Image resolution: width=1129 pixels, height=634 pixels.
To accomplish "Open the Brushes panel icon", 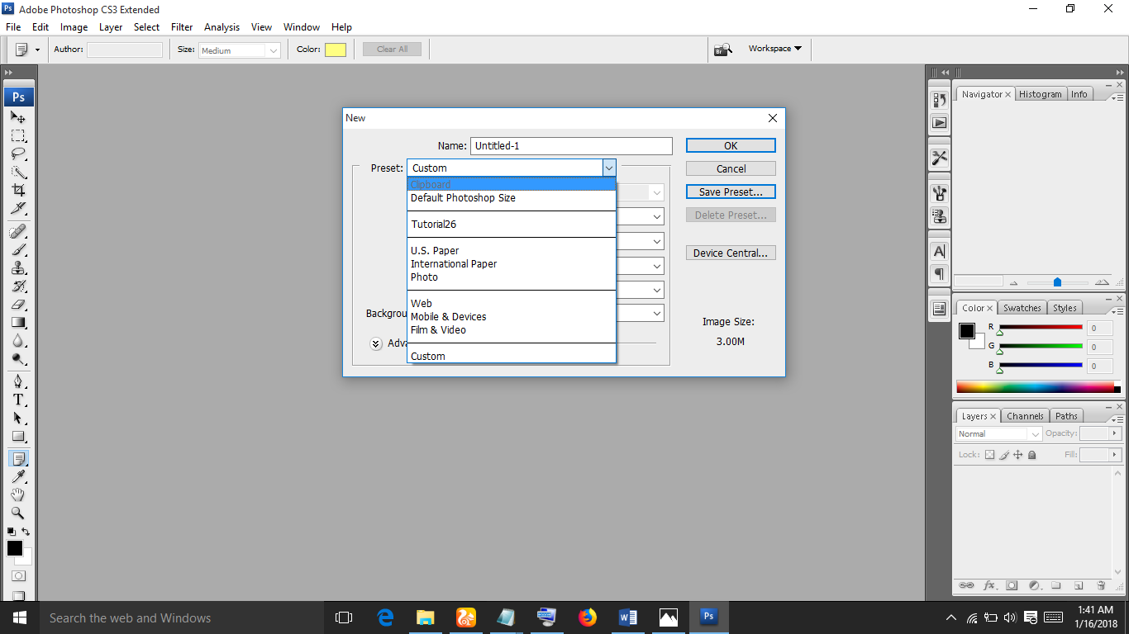I will [939, 194].
